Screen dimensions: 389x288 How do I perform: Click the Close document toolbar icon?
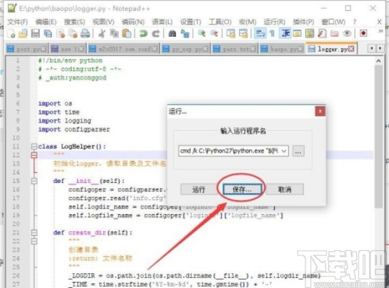pyautogui.click(x=60, y=33)
